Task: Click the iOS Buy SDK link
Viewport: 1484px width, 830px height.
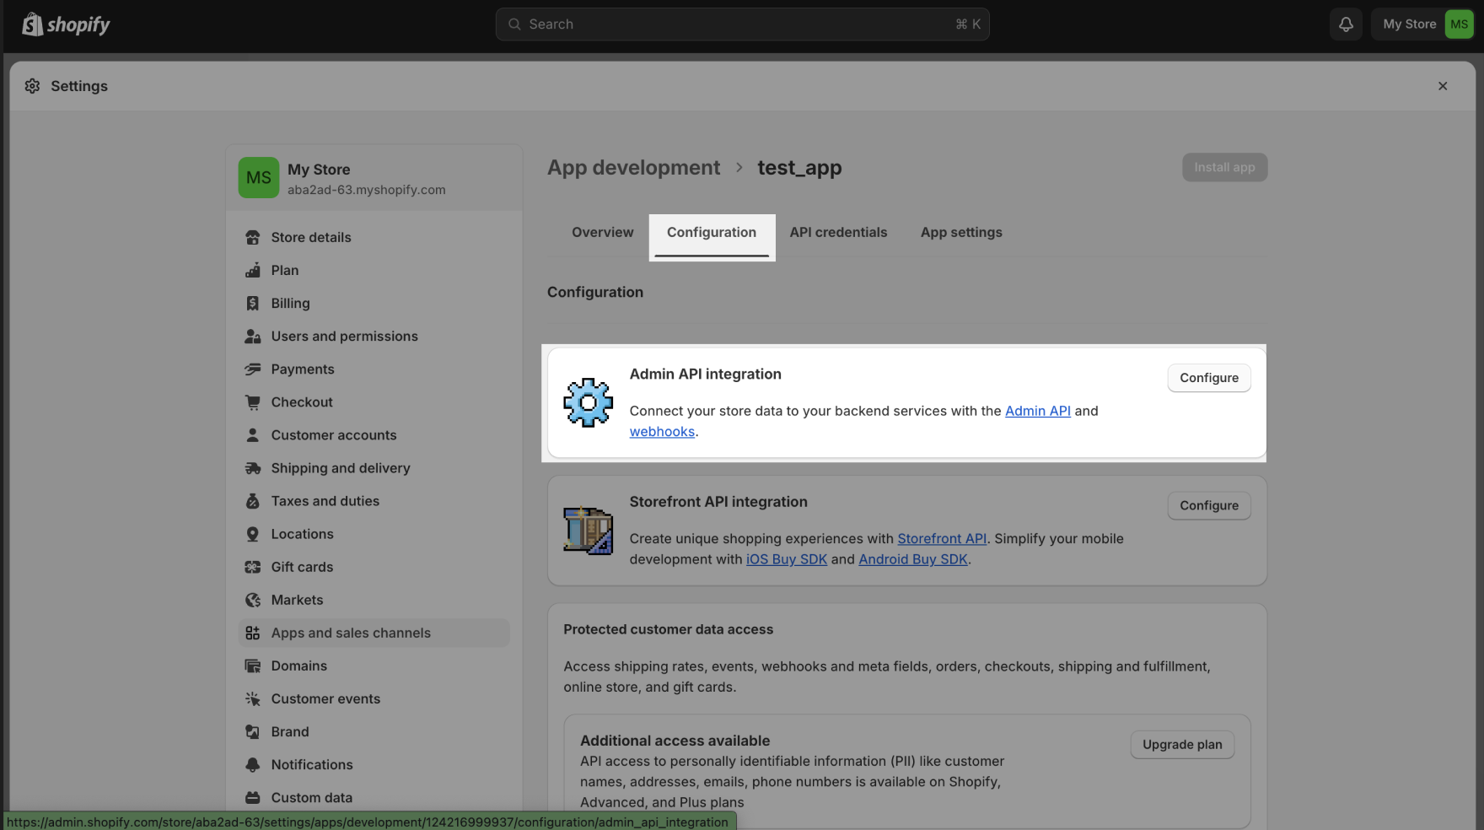Action: [x=786, y=558]
